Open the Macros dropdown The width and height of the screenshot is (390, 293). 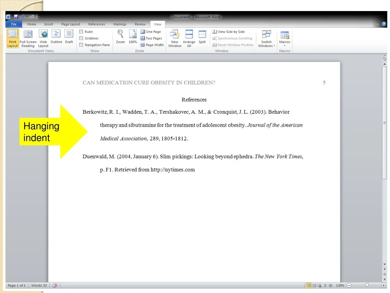[285, 38]
